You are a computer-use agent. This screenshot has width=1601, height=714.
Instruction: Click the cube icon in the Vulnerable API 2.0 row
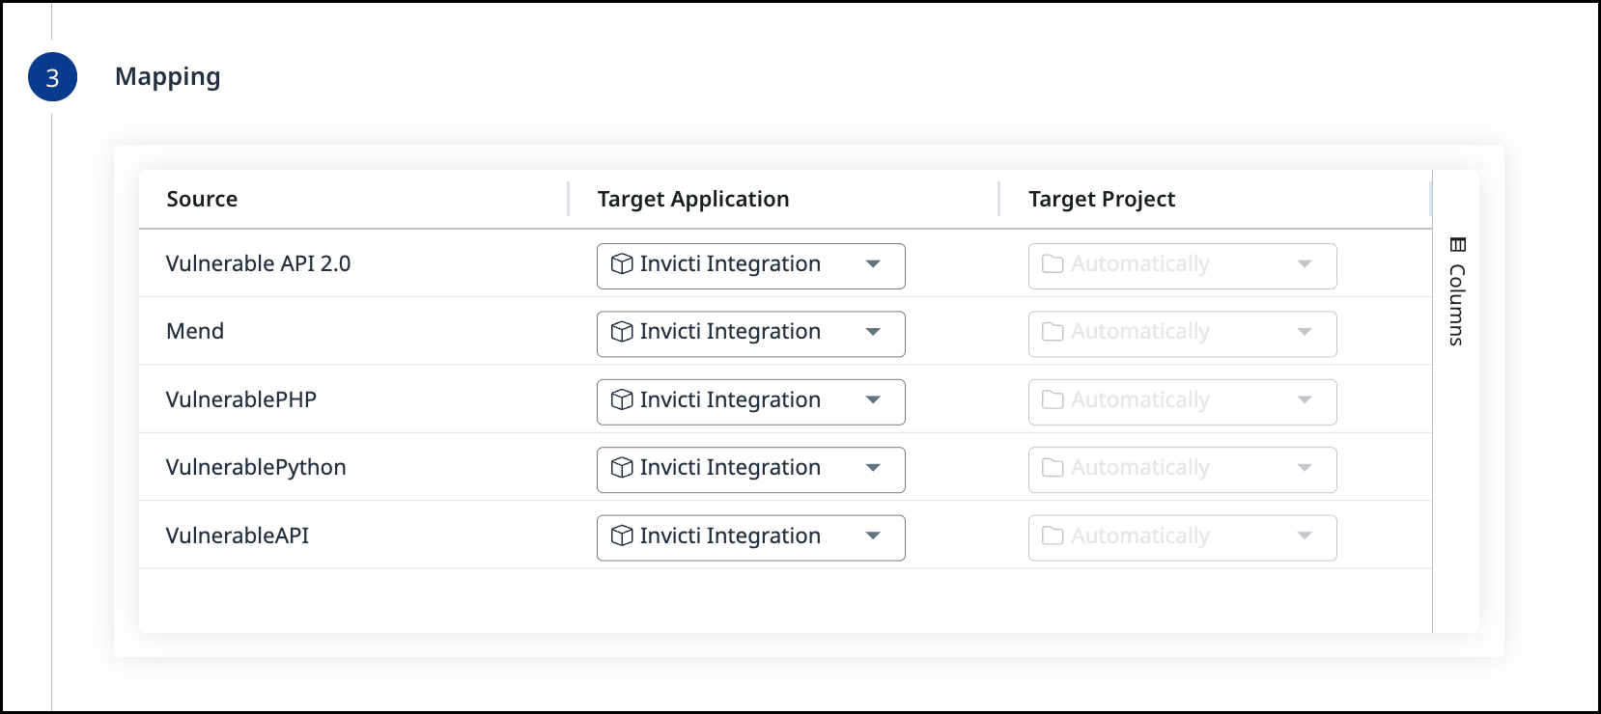click(622, 264)
